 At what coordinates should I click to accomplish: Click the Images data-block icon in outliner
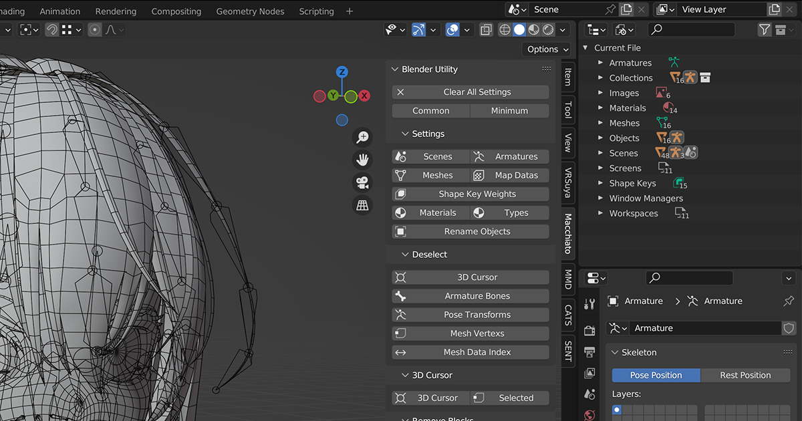click(661, 92)
